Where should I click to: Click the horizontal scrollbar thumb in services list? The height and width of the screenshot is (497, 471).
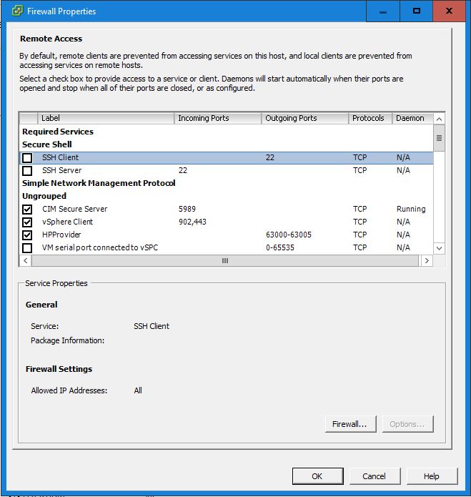pos(225,260)
